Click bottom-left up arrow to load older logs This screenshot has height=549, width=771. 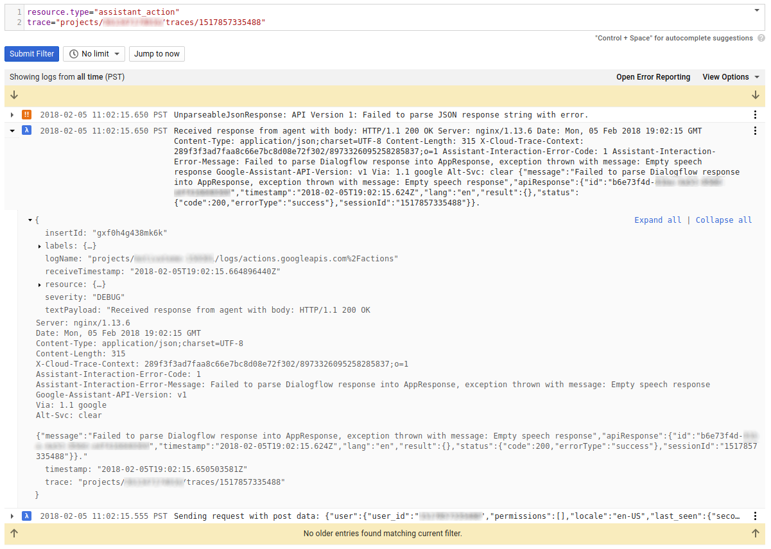pos(14,533)
